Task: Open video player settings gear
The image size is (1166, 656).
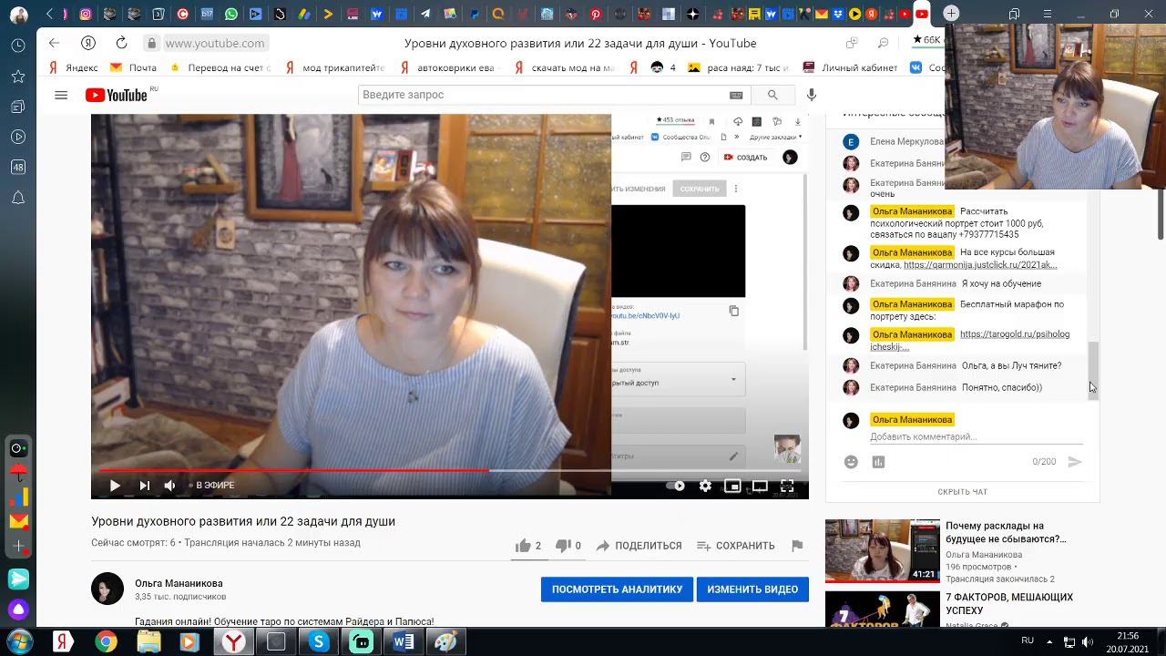Action: pos(705,486)
